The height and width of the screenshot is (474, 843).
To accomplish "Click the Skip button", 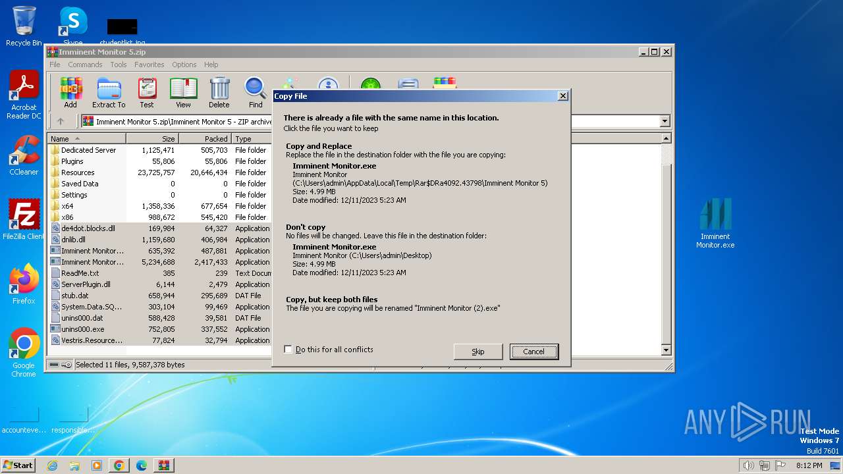I will click(478, 352).
